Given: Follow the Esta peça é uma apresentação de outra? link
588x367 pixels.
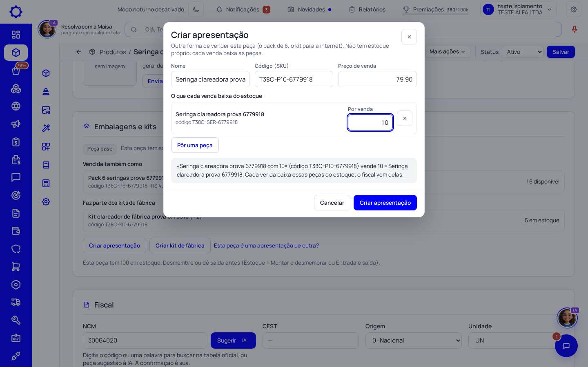Looking at the screenshot, I should click(266, 245).
